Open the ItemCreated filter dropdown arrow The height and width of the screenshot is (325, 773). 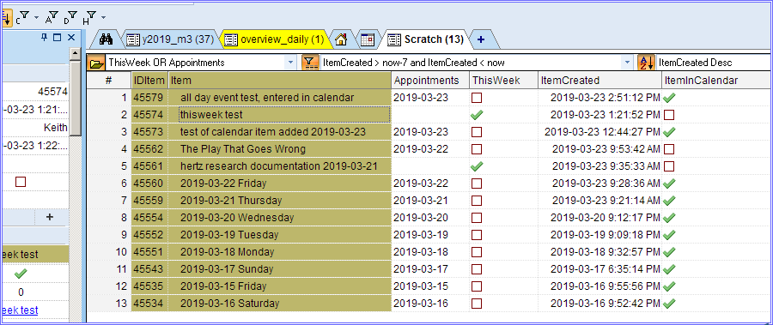point(627,63)
